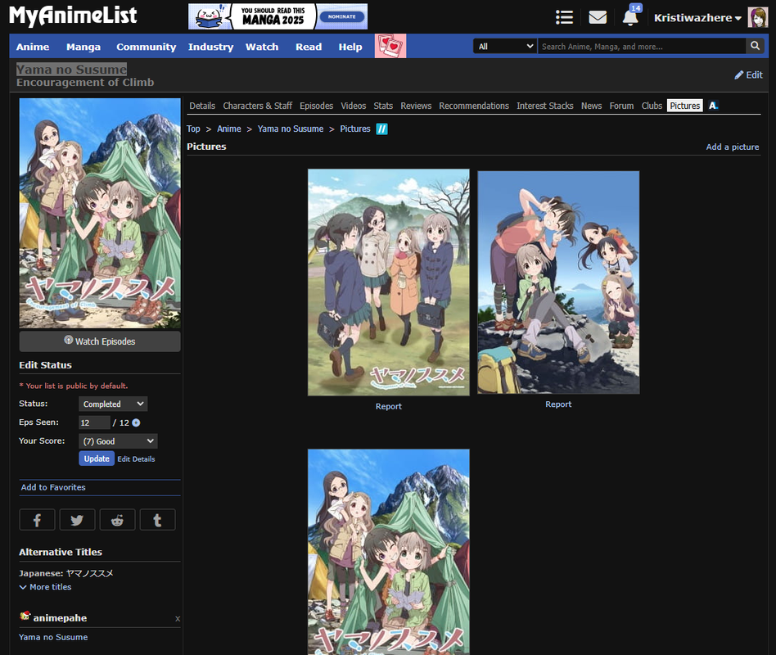The height and width of the screenshot is (655, 776).
Task: Report the winter coats picture
Action: (x=389, y=406)
